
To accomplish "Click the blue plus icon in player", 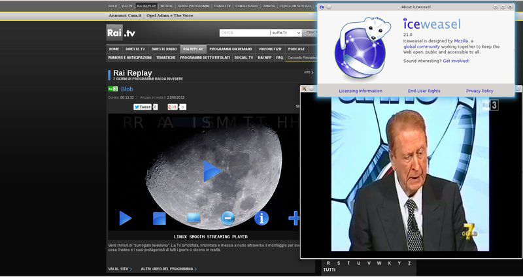I will pos(294,218).
